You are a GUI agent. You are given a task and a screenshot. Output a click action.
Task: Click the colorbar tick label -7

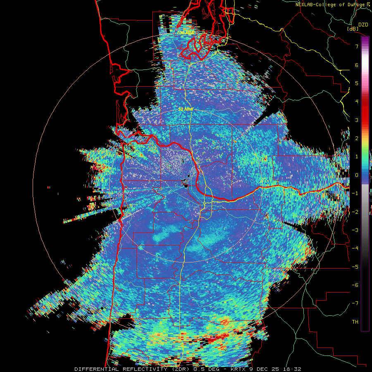[x=355, y=303]
